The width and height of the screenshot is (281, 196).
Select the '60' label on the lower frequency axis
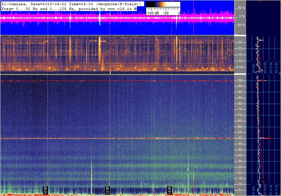pyautogui.click(x=240, y=127)
